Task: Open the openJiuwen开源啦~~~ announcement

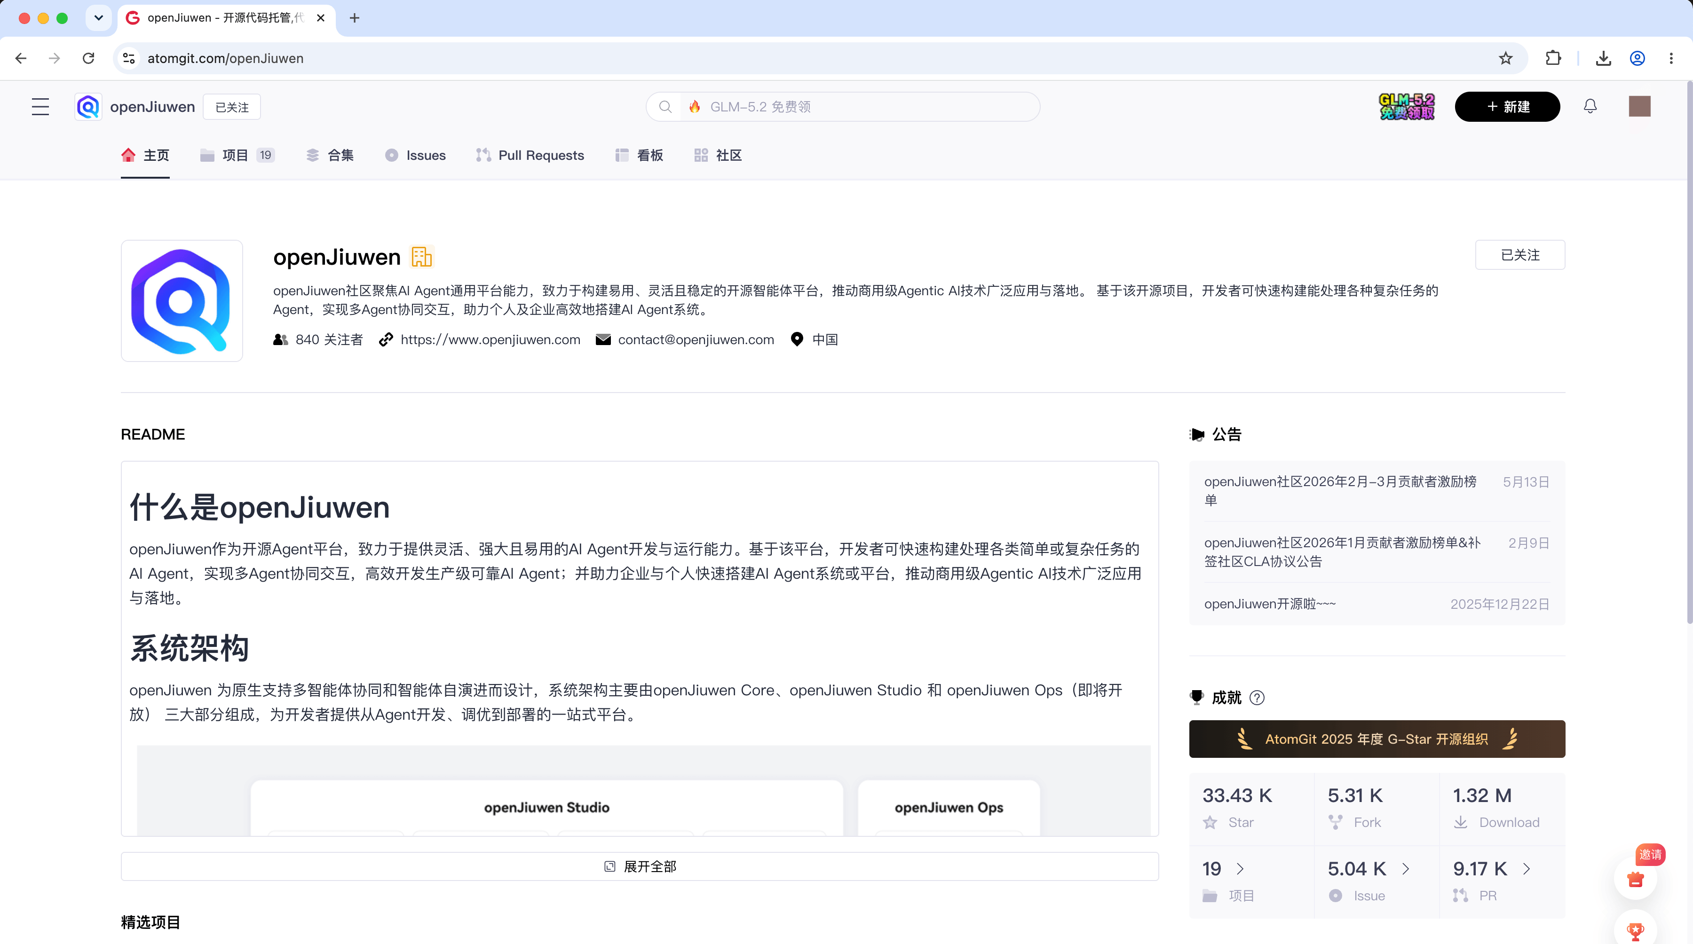Action: point(1270,604)
